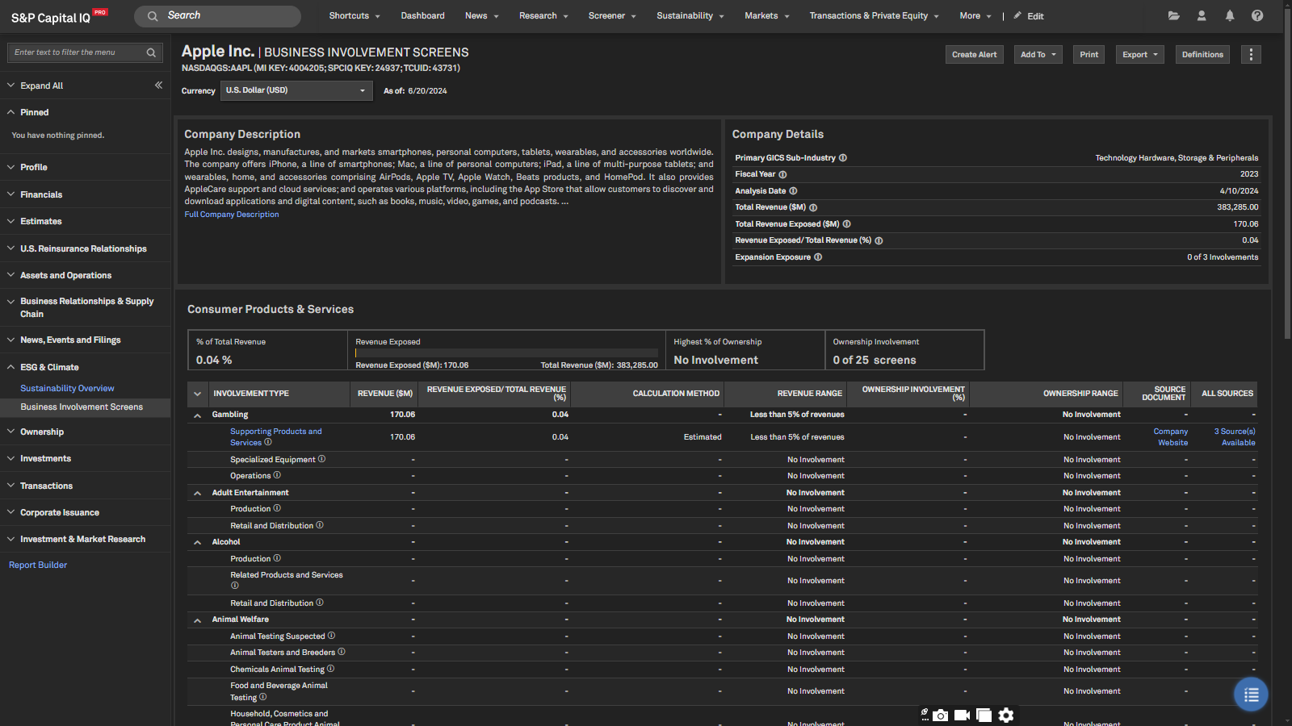Click info icon beside Primary GICS Sub-Industry
The image size is (1292, 726).
(842, 158)
